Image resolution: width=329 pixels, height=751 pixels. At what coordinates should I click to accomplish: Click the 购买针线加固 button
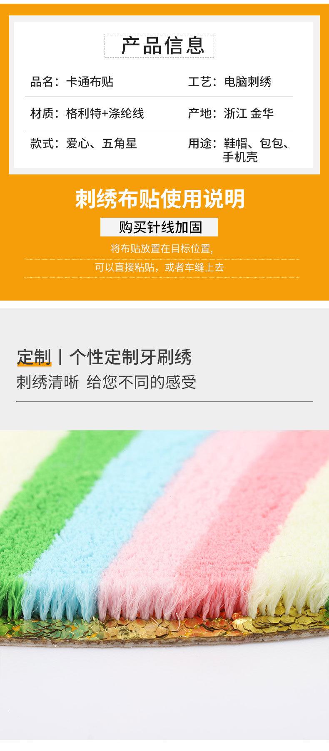tap(159, 227)
